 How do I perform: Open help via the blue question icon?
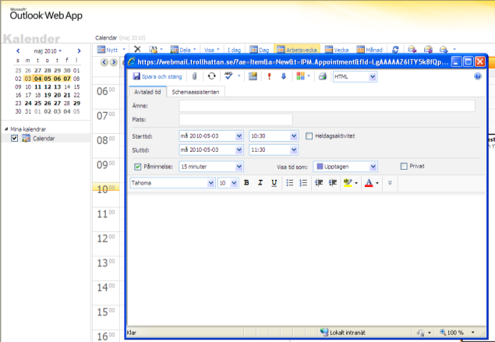[x=478, y=76]
